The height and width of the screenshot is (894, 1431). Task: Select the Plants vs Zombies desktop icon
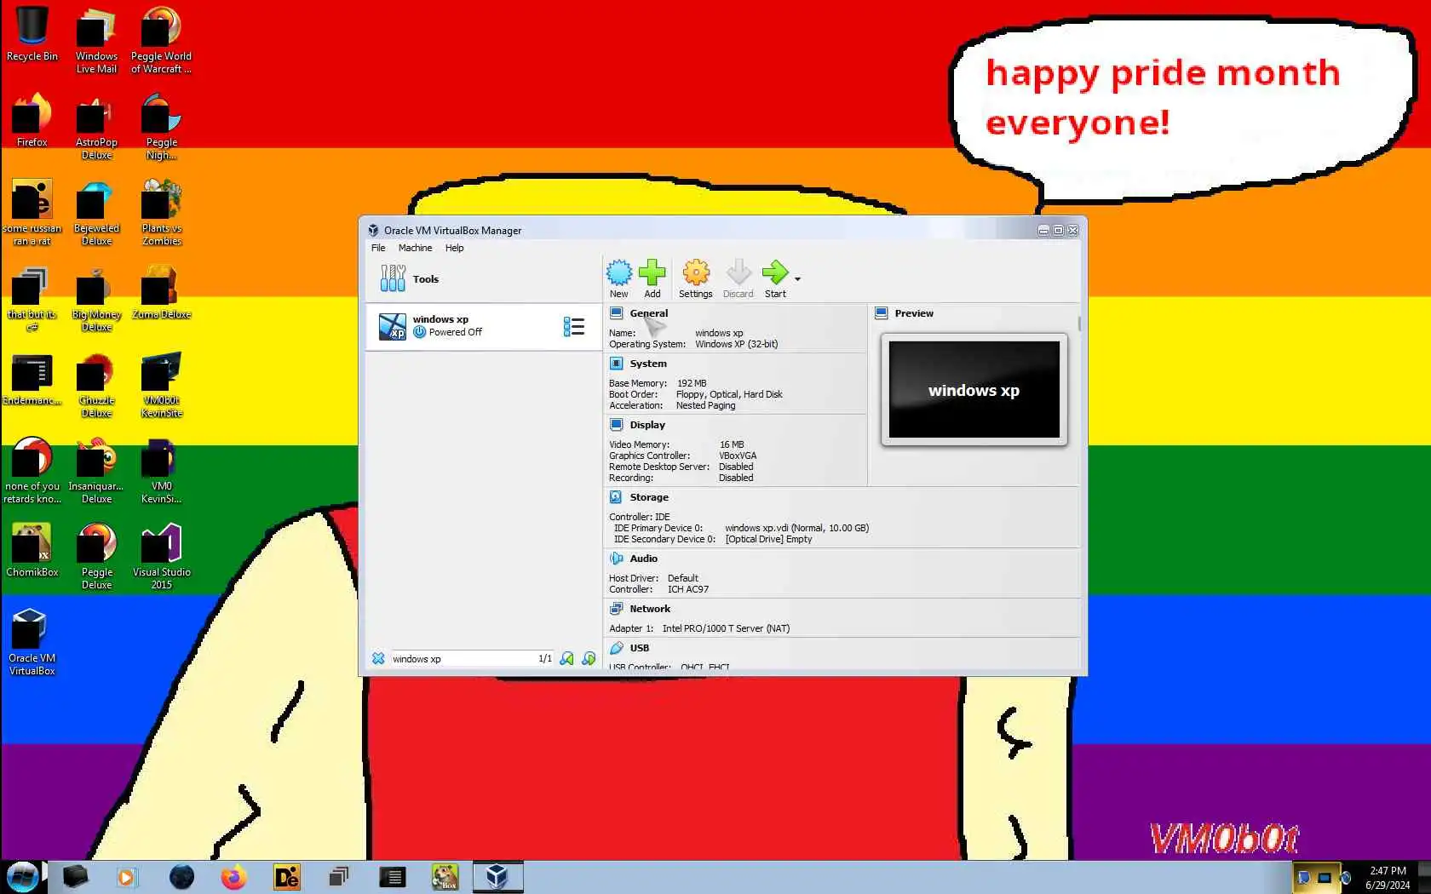pyautogui.click(x=161, y=212)
